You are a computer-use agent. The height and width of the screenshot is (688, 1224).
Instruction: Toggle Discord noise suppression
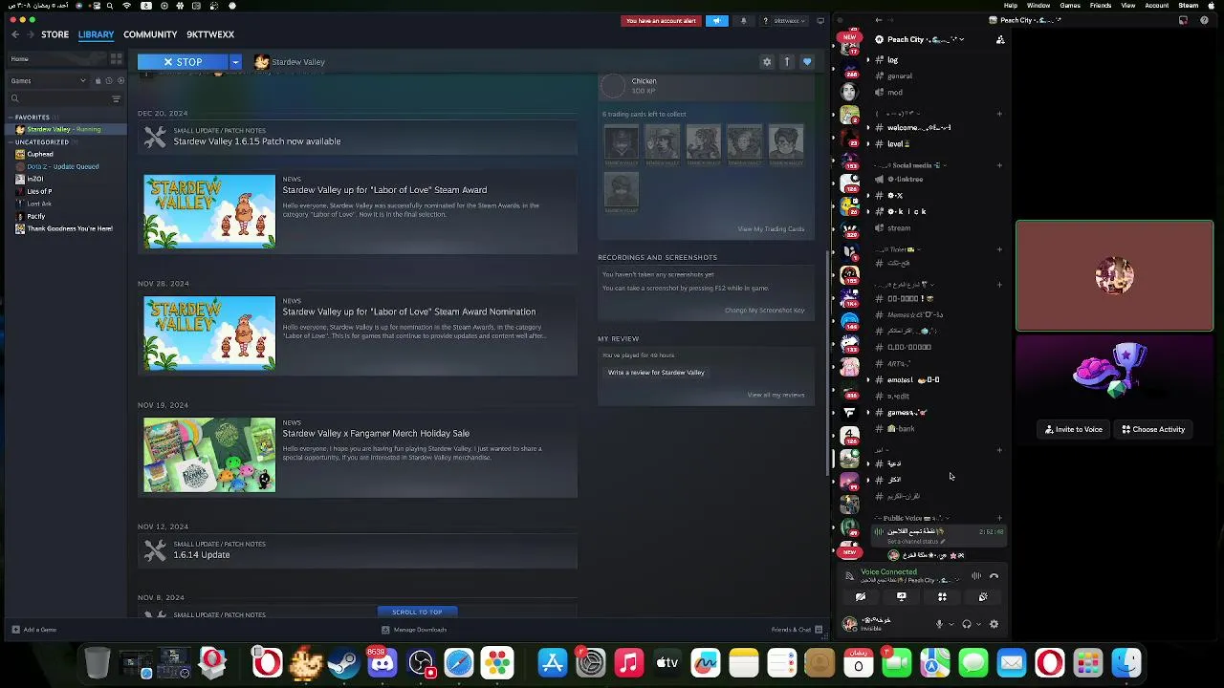[976, 576]
